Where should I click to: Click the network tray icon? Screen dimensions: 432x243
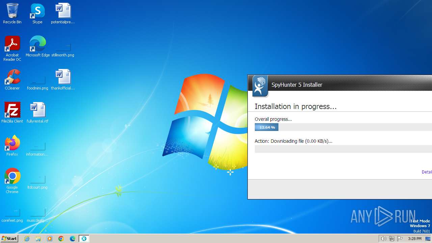click(x=392, y=239)
